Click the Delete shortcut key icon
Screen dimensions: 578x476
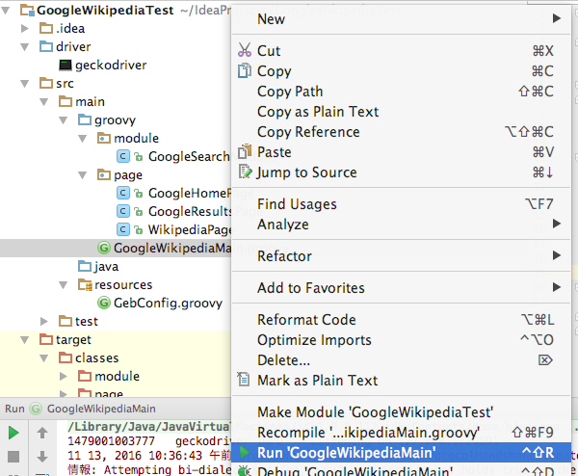point(545,359)
